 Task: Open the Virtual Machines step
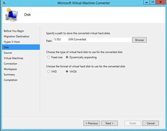[13, 58]
